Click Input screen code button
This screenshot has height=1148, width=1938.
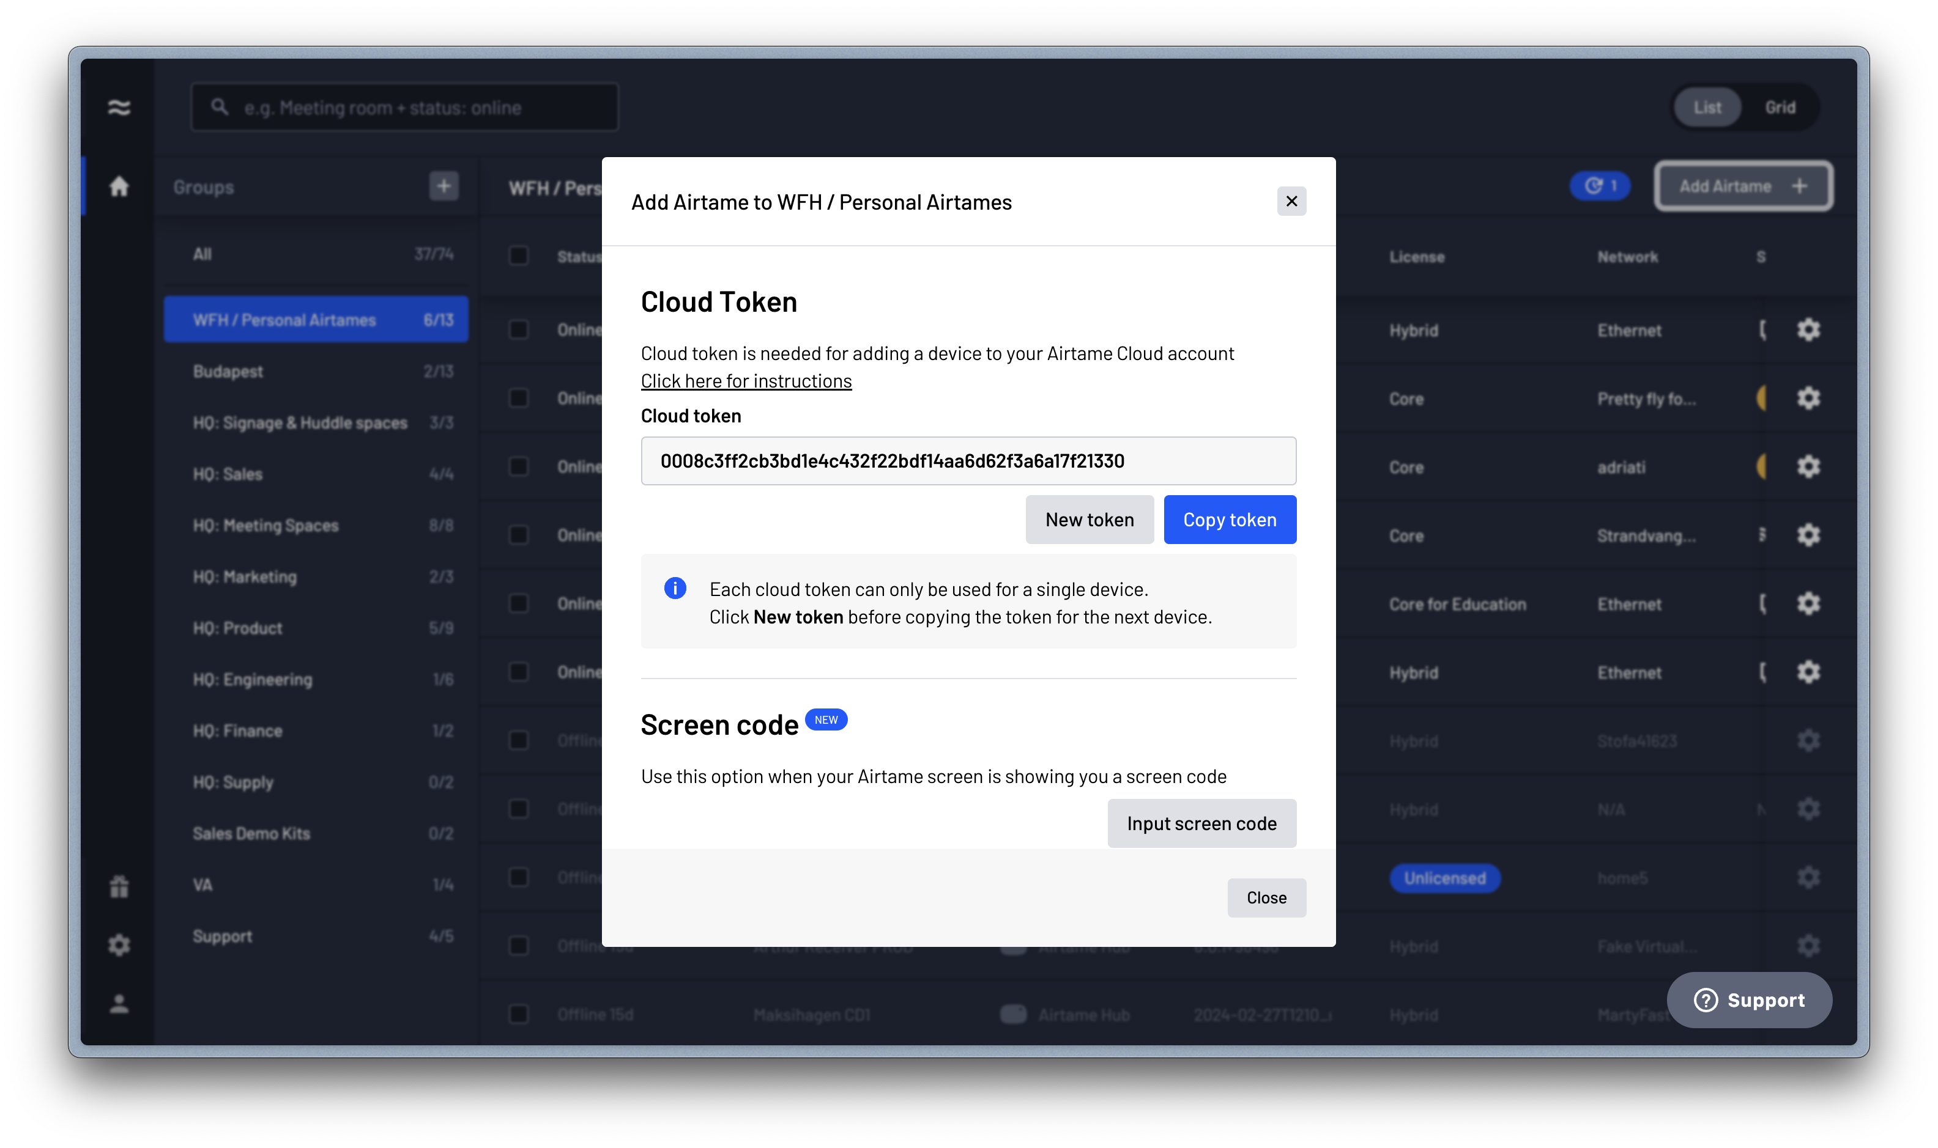click(x=1201, y=823)
